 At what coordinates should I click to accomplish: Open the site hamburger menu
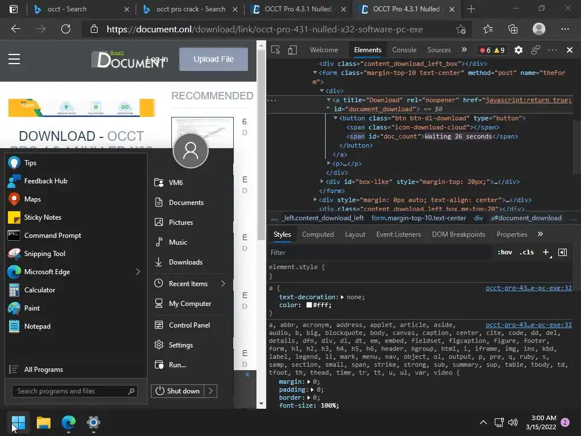pyautogui.click(x=14, y=59)
